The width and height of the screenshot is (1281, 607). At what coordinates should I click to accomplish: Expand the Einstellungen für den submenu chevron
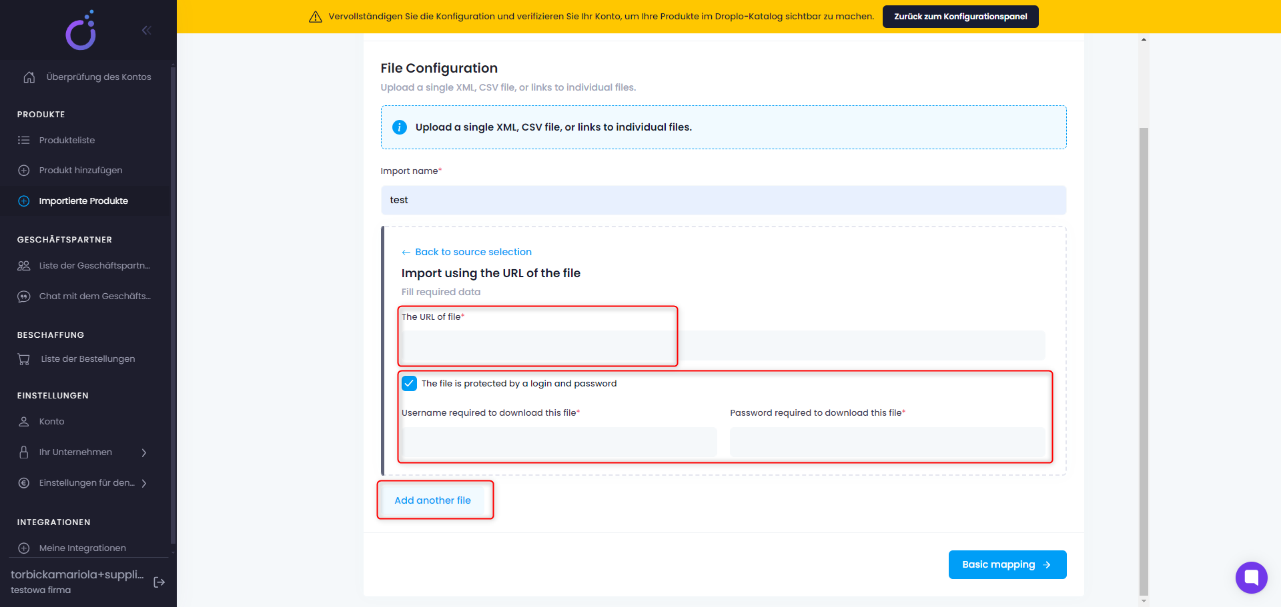tap(144, 484)
